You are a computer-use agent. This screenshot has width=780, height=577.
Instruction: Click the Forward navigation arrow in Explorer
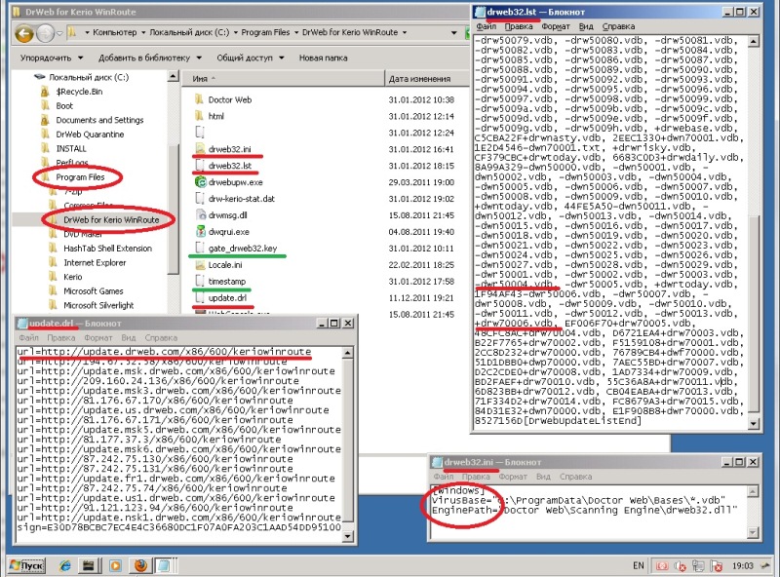pos(45,33)
